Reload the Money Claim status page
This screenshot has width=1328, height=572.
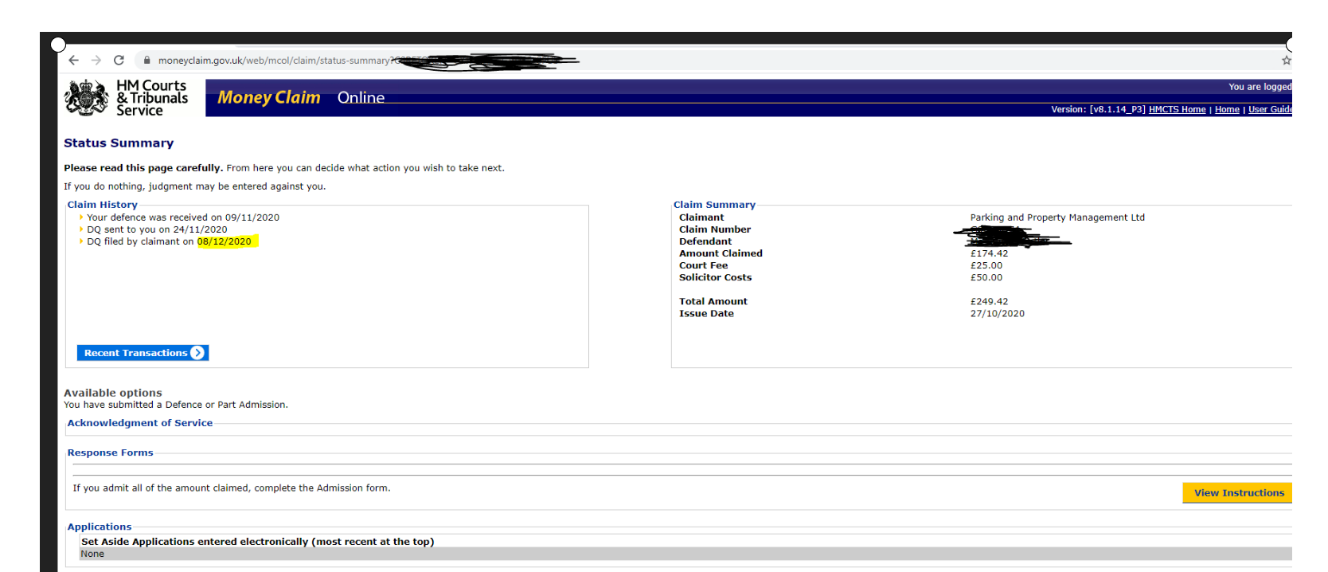click(x=119, y=61)
